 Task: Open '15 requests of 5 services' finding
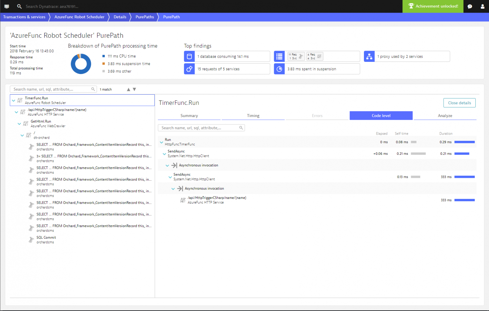point(227,69)
